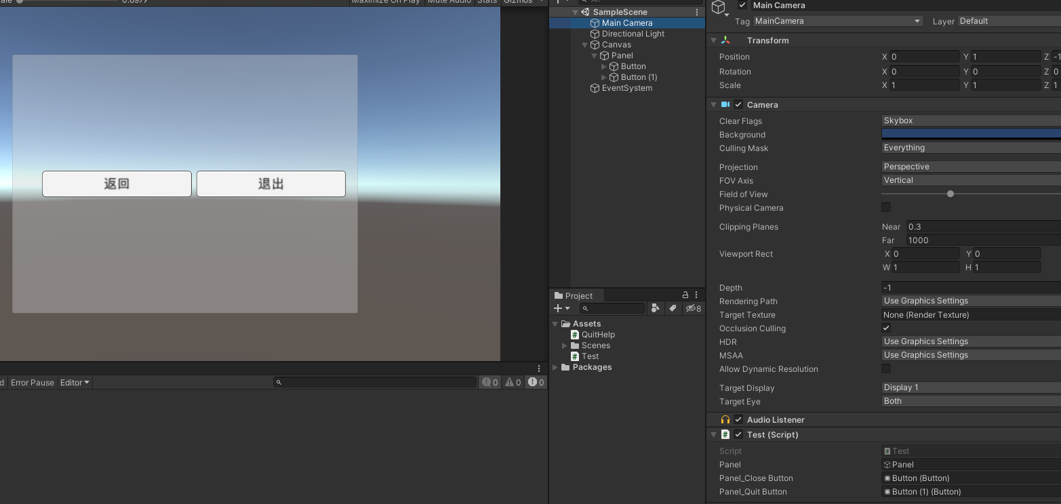1061x504 pixels.
Task: Collapse the Canvas hierarchy node
Action: pos(585,45)
